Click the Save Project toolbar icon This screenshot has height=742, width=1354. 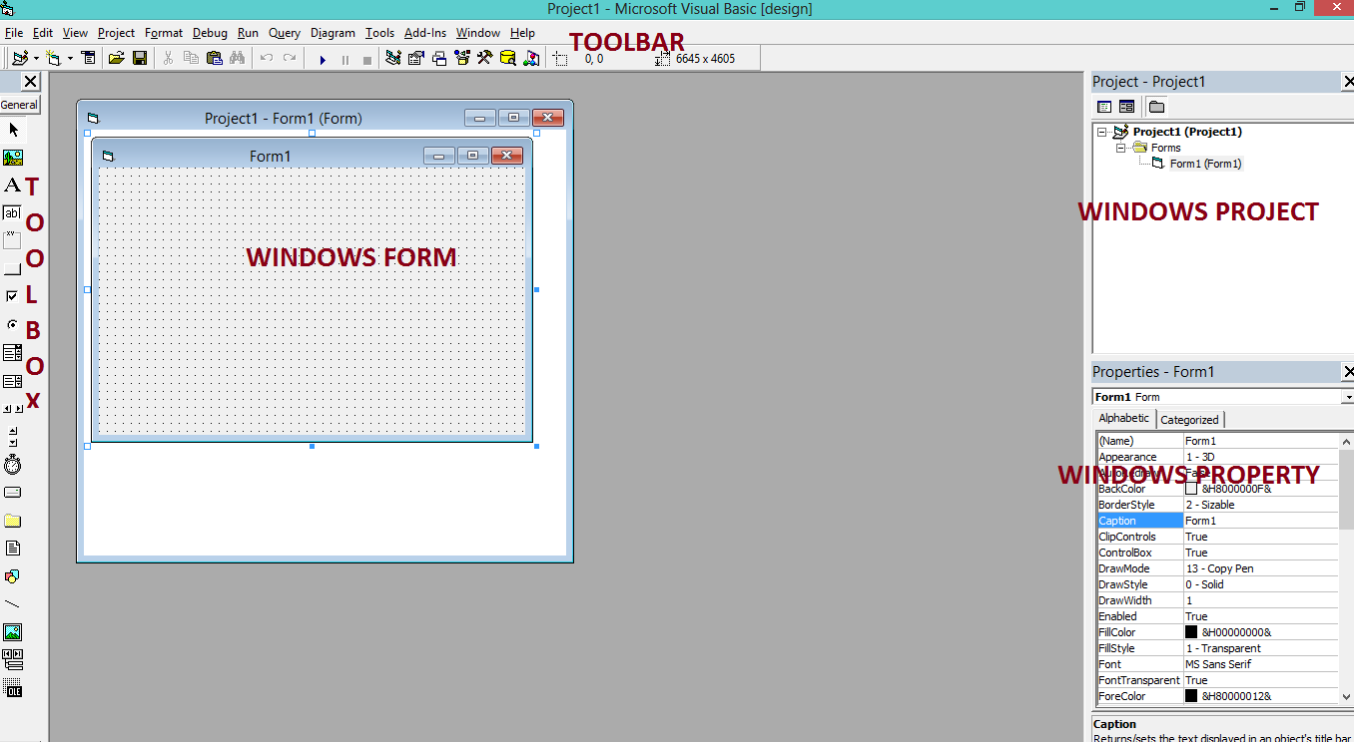click(140, 58)
